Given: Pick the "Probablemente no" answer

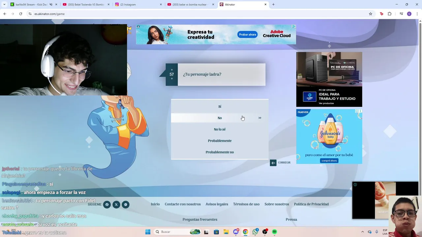Looking at the screenshot, I should (220, 152).
